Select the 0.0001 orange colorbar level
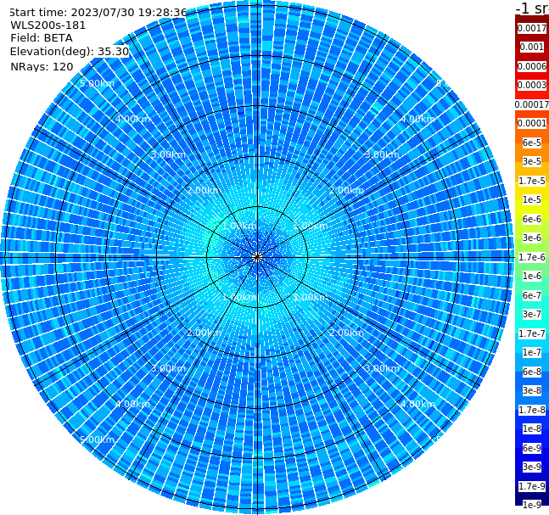Viewport: 549px width, 515px height. (x=531, y=123)
